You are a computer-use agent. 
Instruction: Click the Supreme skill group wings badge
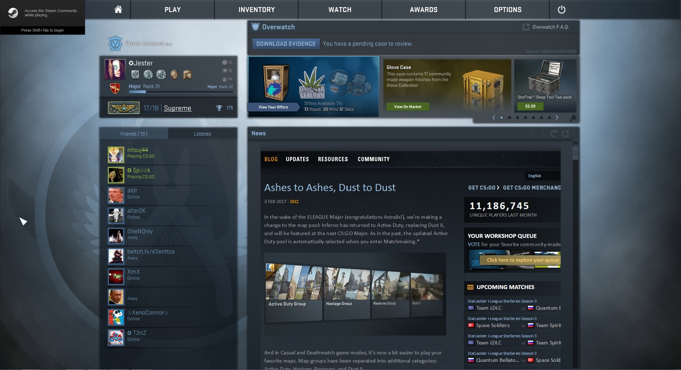coord(124,108)
